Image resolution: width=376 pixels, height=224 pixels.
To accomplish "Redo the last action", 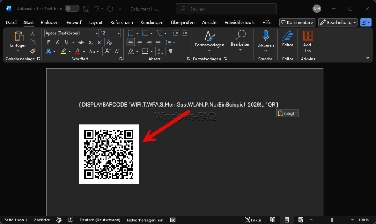I will tap(110, 9).
